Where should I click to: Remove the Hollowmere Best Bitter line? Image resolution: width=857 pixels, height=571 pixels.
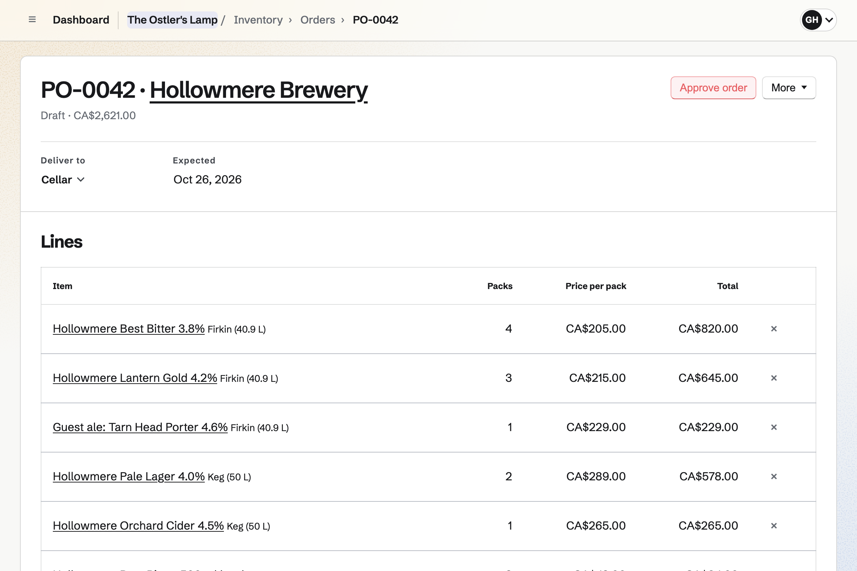774,329
